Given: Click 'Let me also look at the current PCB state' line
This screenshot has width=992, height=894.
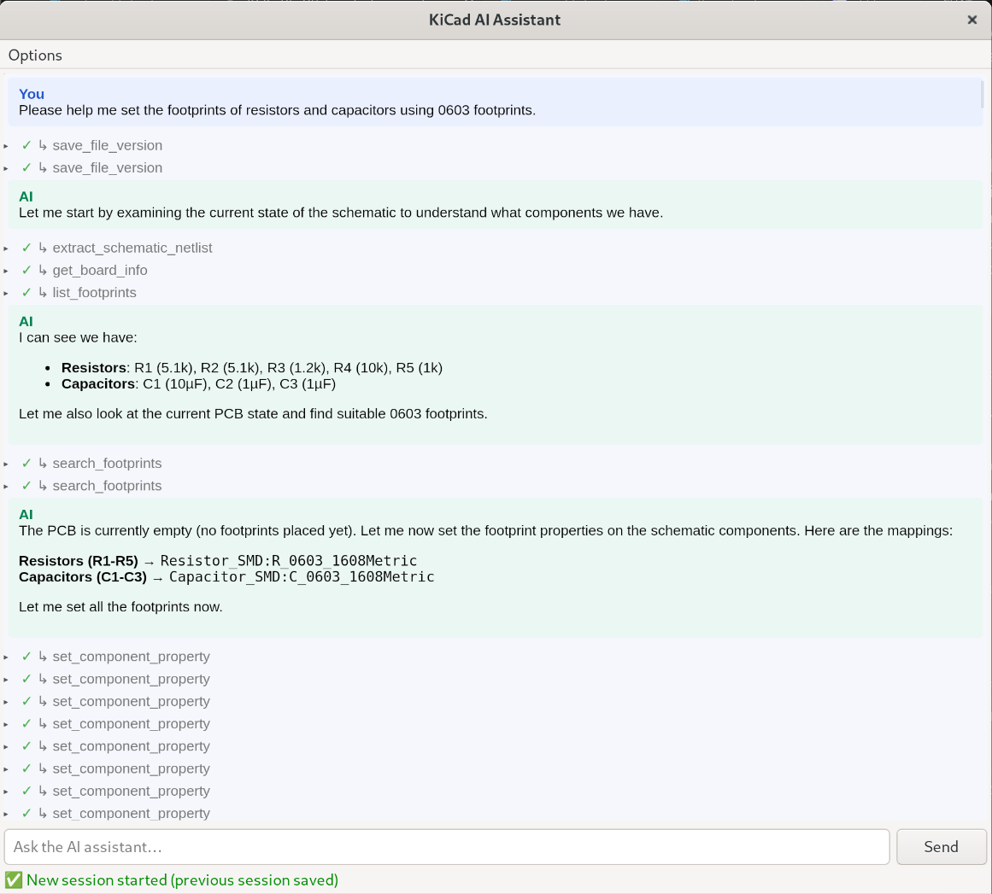Looking at the screenshot, I should click(253, 414).
